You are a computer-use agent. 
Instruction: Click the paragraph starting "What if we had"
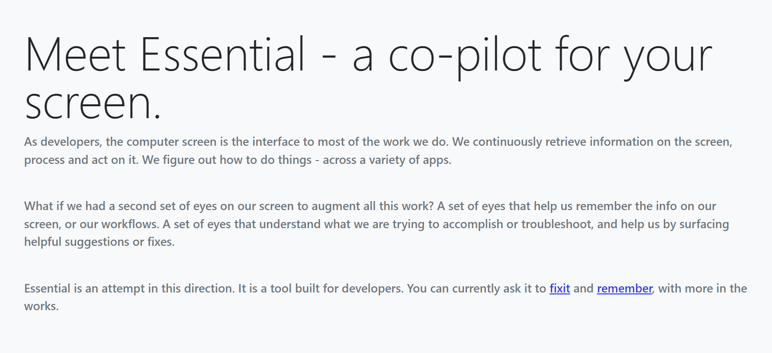pyautogui.click(x=376, y=224)
